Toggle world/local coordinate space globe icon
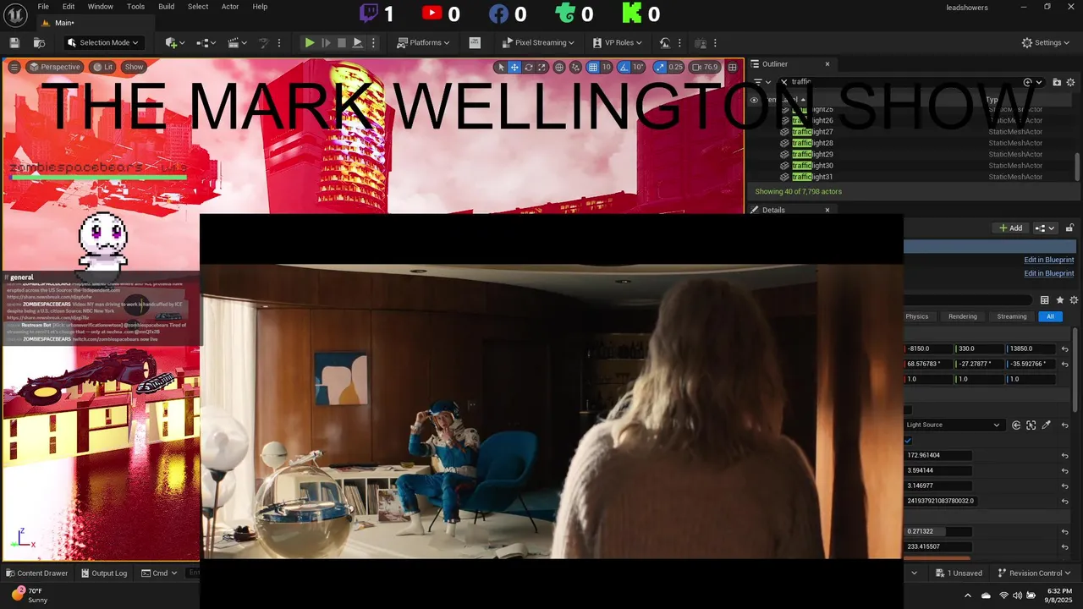The image size is (1083, 609). [x=559, y=67]
